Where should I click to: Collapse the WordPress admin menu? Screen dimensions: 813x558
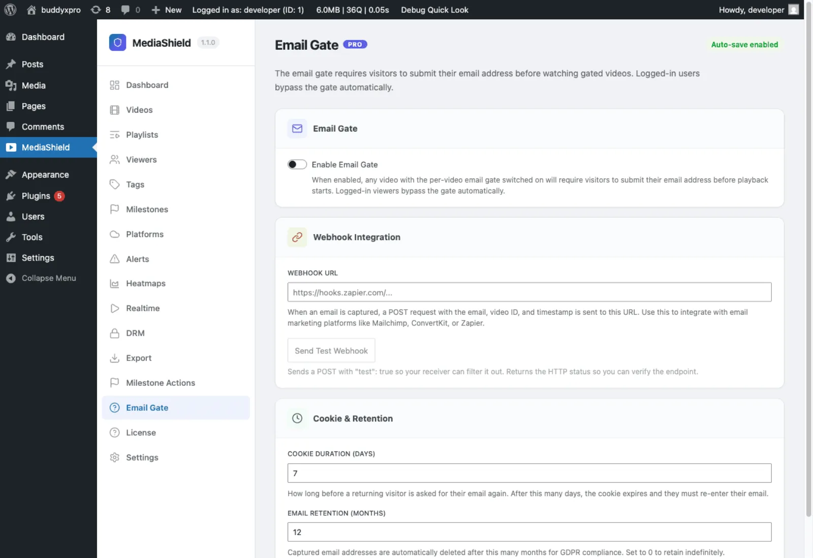(48, 278)
